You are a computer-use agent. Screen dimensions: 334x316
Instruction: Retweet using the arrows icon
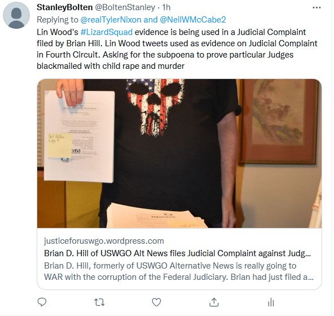[99, 302]
